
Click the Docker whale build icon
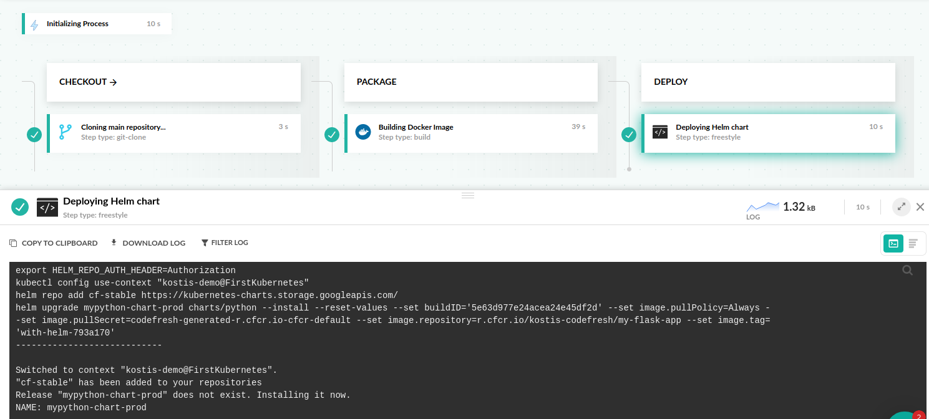(x=362, y=132)
